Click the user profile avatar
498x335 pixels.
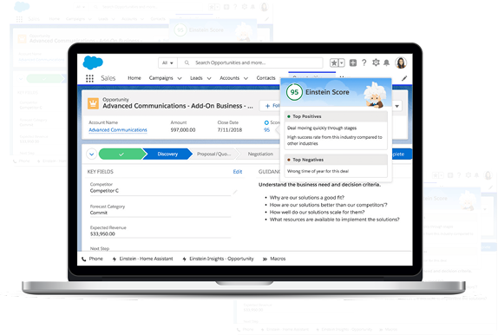[x=401, y=62]
